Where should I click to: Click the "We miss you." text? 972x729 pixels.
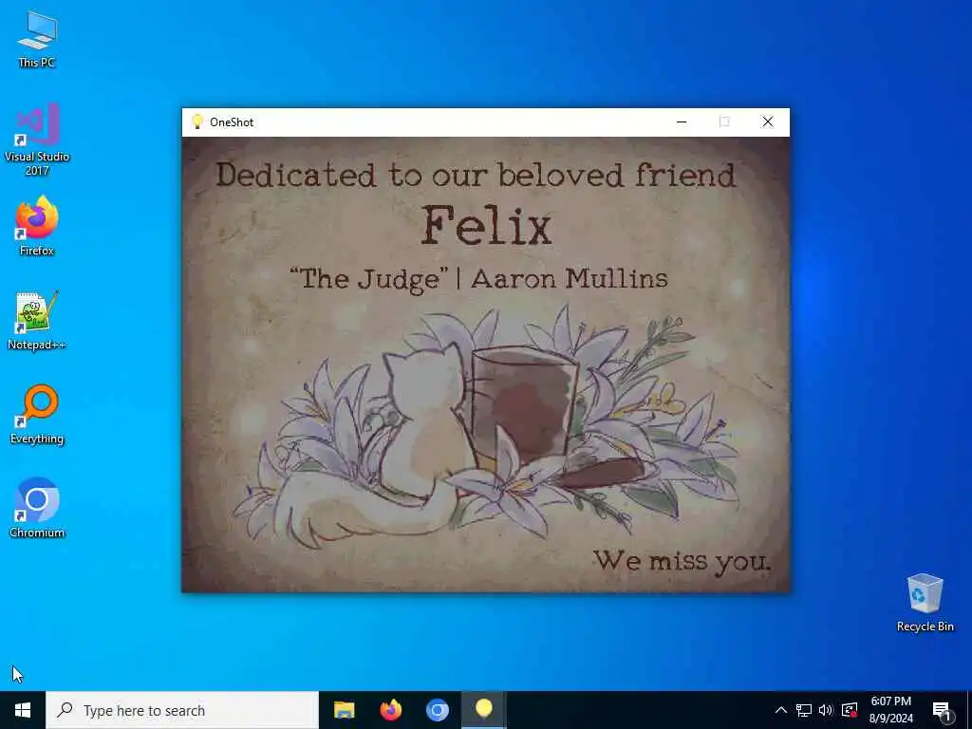click(x=682, y=562)
